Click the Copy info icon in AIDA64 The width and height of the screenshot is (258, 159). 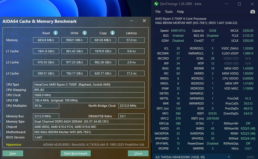click(x=113, y=33)
